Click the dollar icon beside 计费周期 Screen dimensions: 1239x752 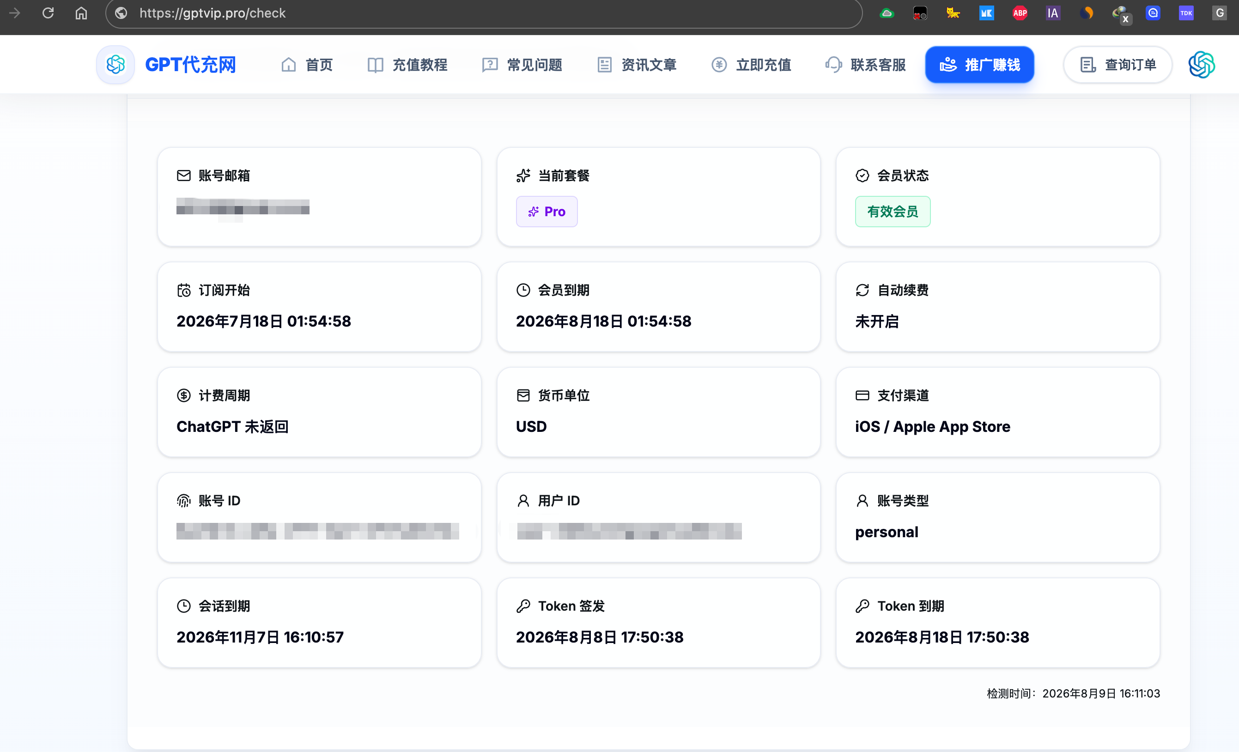[183, 395]
